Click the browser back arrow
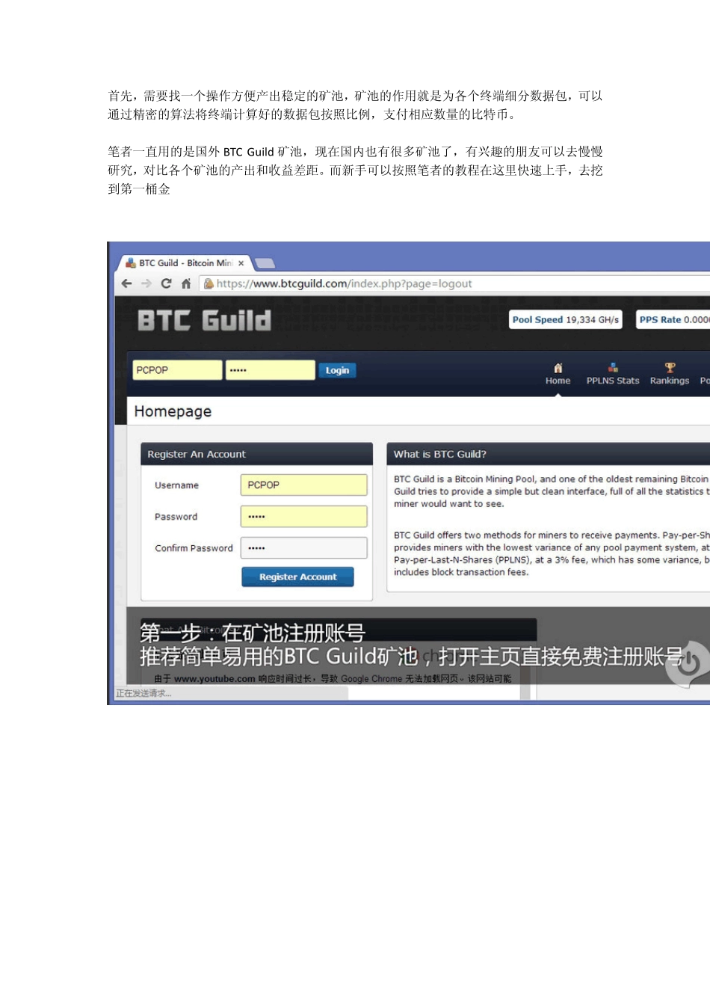The height and width of the screenshot is (1005, 710). pos(126,283)
